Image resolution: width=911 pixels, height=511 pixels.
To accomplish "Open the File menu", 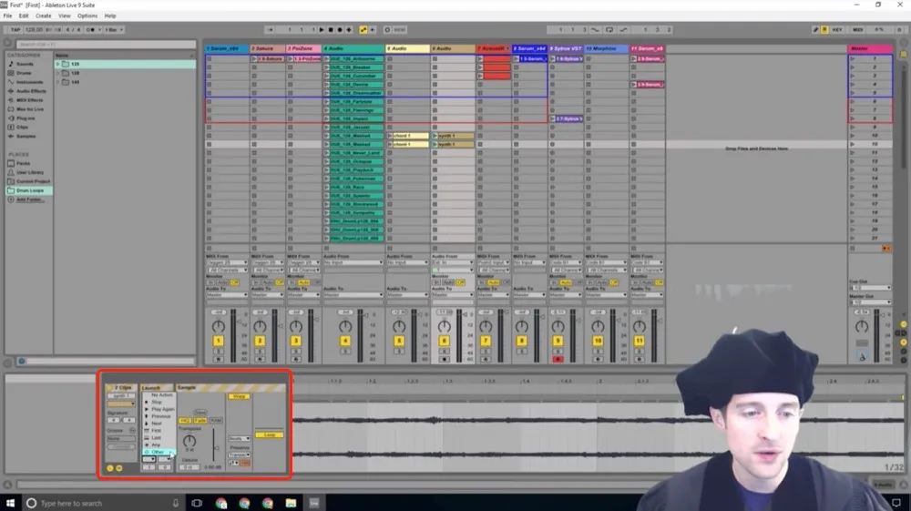I will (x=7, y=15).
